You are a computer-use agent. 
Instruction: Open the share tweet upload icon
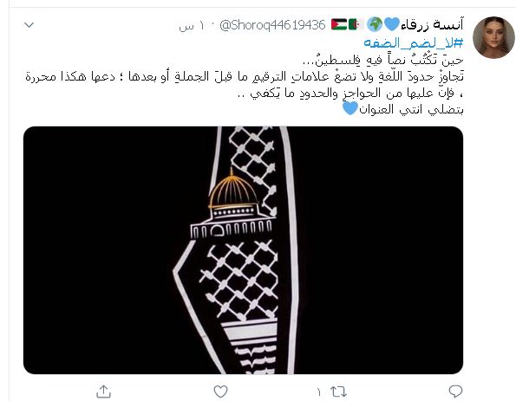click(103, 391)
